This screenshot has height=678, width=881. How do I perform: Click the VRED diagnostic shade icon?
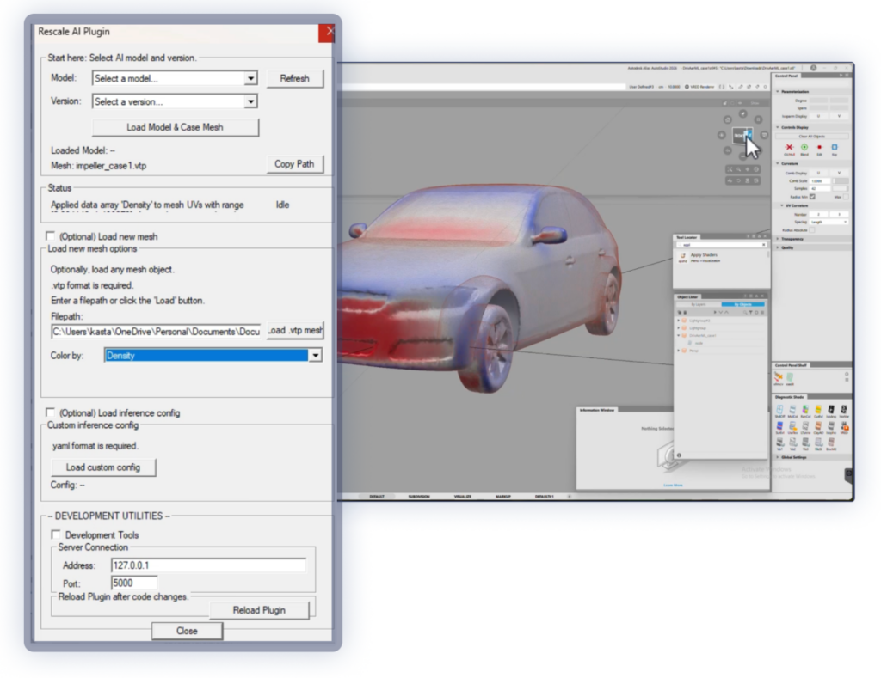(x=845, y=425)
